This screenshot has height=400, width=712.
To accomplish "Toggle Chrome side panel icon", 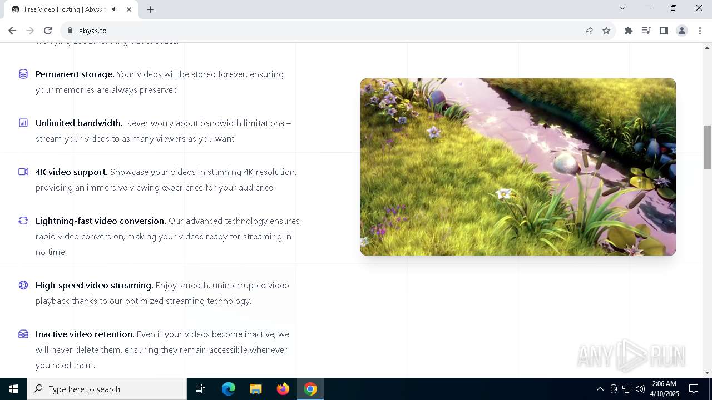I will coord(664,31).
